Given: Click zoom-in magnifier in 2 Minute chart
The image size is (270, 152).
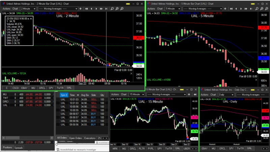Looking at the screenshot, I should click(x=117, y=8).
